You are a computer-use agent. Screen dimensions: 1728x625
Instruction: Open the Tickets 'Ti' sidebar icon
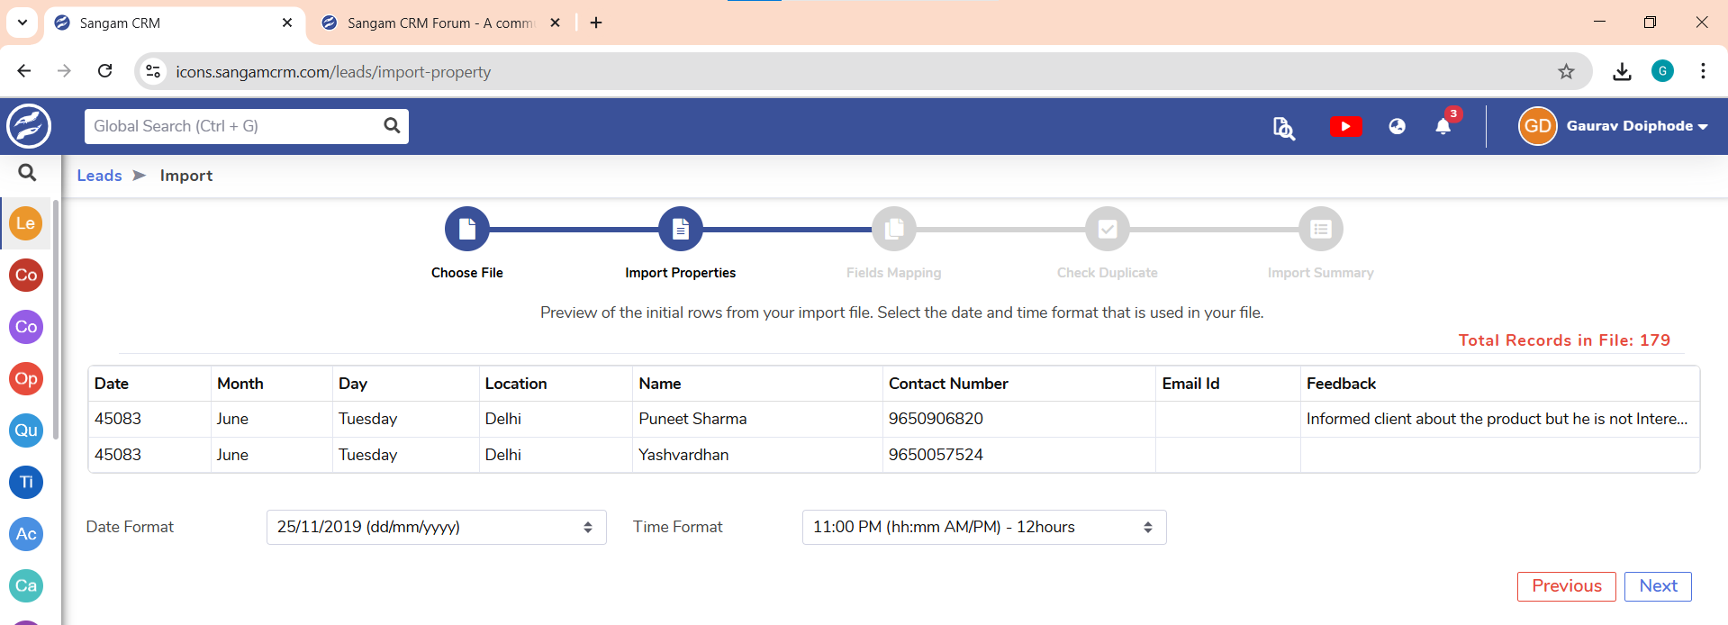point(26,483)
